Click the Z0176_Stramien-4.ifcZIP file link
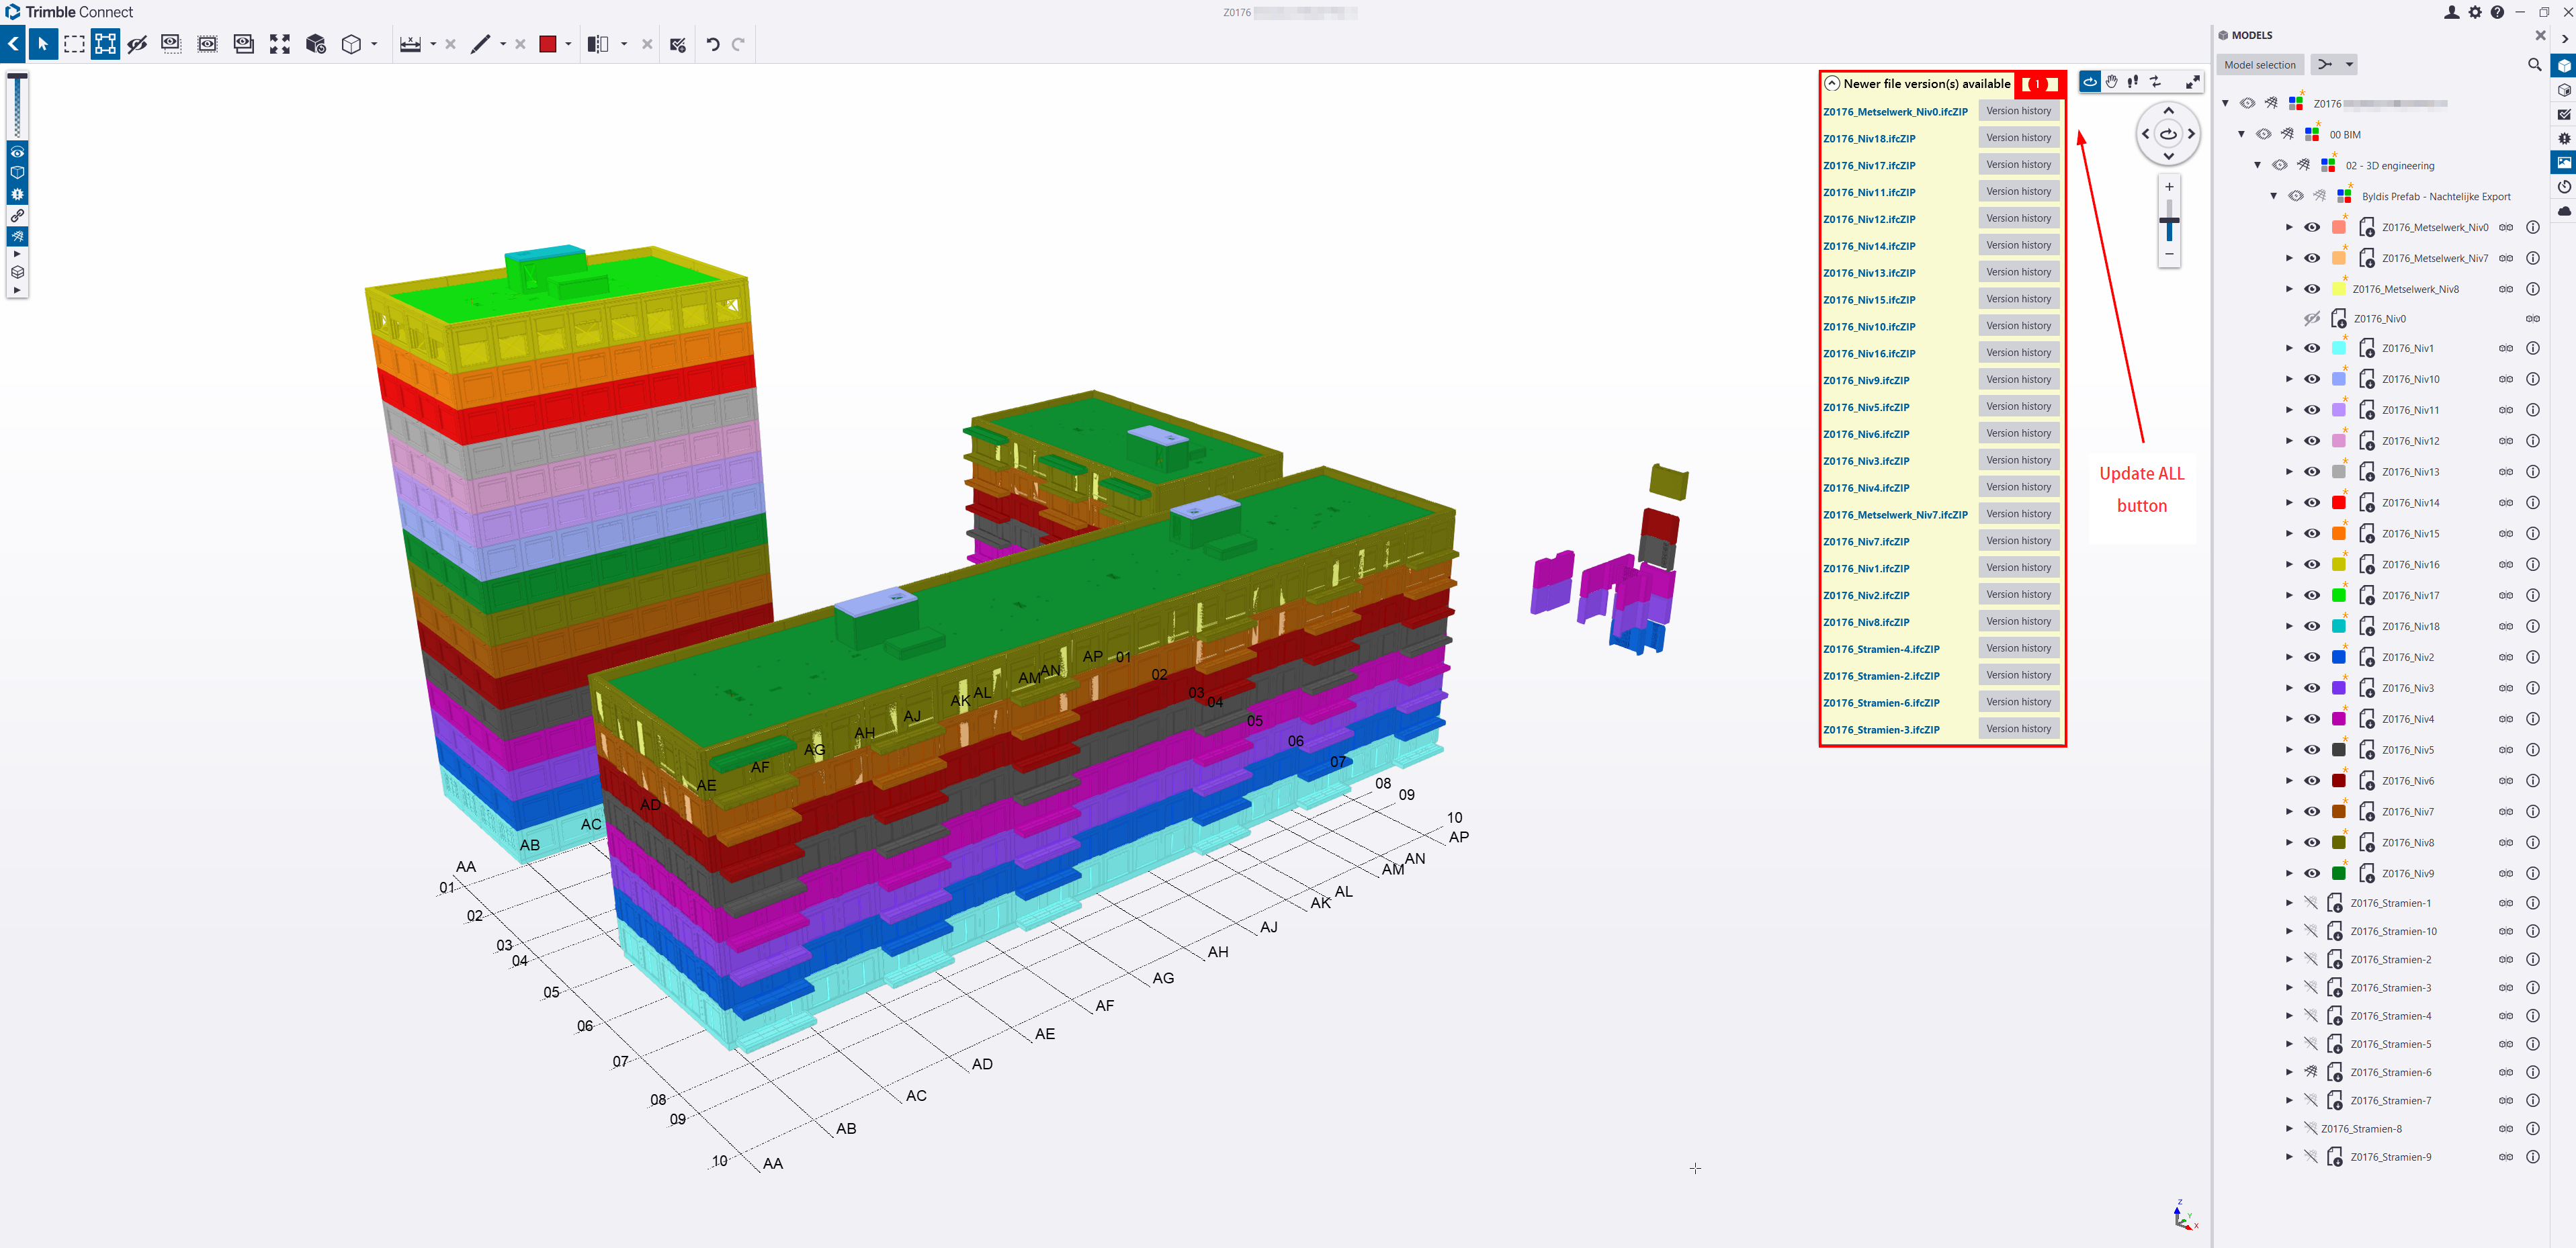 (x=1881, y=649)
